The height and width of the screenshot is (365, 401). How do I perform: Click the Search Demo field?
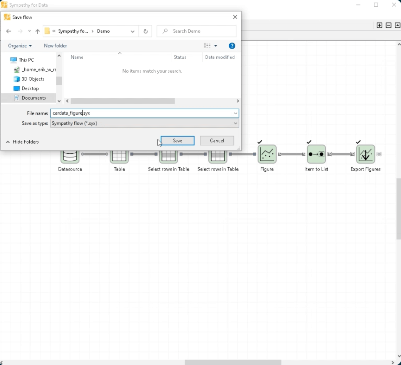(196, 31)
